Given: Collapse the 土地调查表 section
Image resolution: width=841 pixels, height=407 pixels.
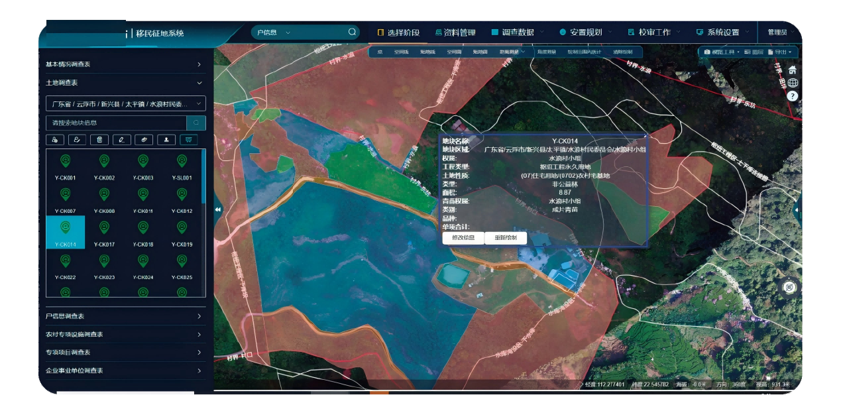Looking at the screenshot, I should point(199,83).
